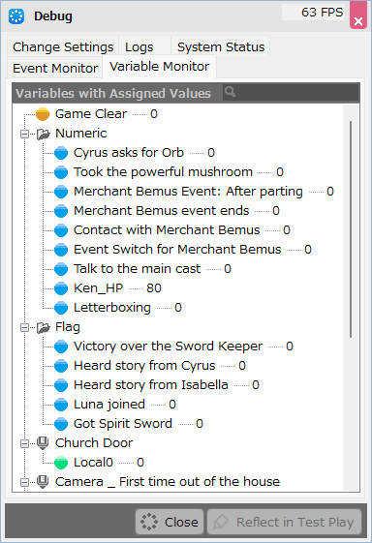Click the Reflect in Test Play button
The height and width of the screenshot is (543, 372).
click(284, 522)
